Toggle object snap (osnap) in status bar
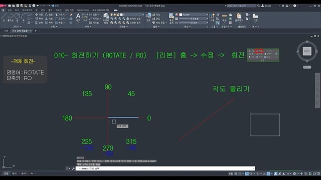The height and width of the screenshot is (180, 321). [x=268, y=173]
